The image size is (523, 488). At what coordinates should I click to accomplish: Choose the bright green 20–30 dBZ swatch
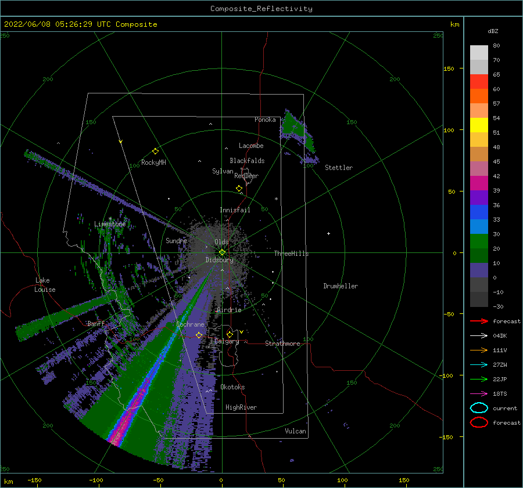[479, 241]
